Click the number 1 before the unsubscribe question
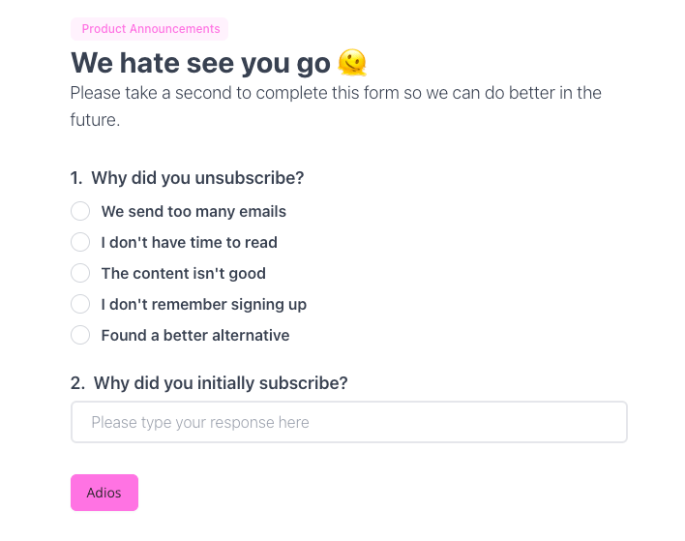 point(76,178)
